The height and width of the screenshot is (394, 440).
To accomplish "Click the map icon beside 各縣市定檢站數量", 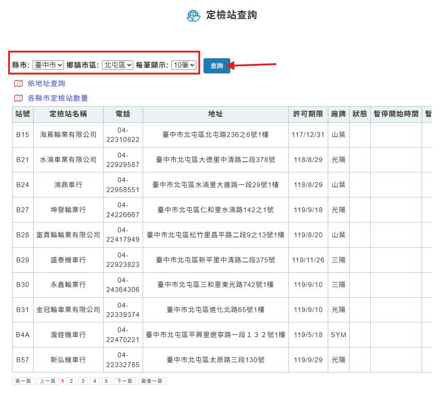I will coord(18,98).
